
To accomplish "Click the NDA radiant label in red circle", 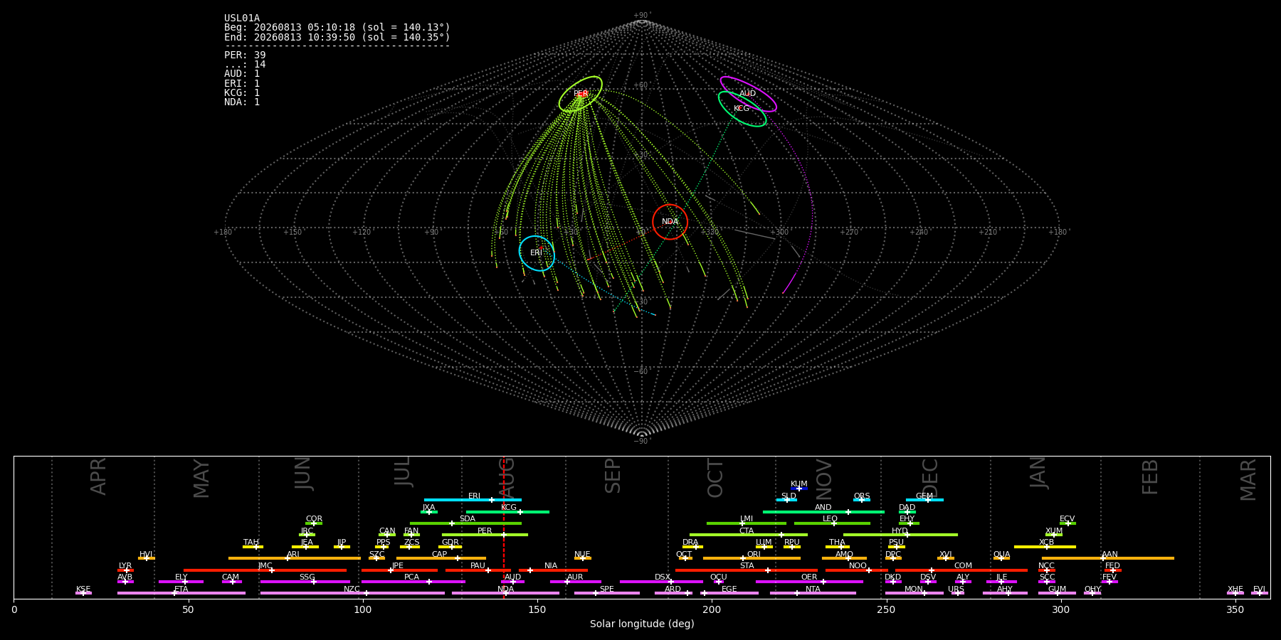I will 670,222.
